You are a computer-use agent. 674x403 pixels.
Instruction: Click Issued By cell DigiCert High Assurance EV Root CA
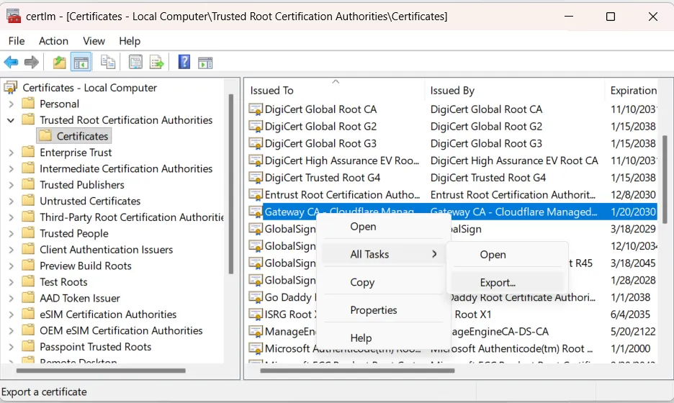pyautogui.click(x=514, y=160)
